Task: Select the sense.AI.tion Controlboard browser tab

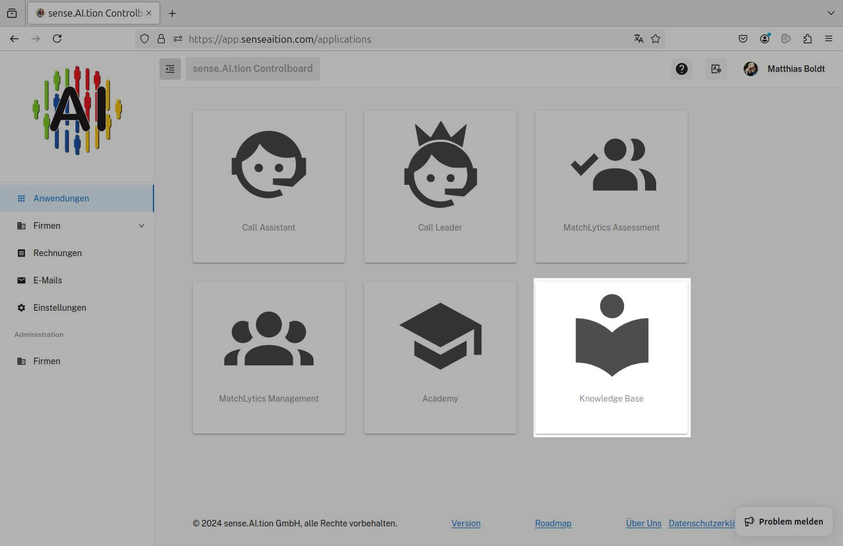Action: point(92,13)
